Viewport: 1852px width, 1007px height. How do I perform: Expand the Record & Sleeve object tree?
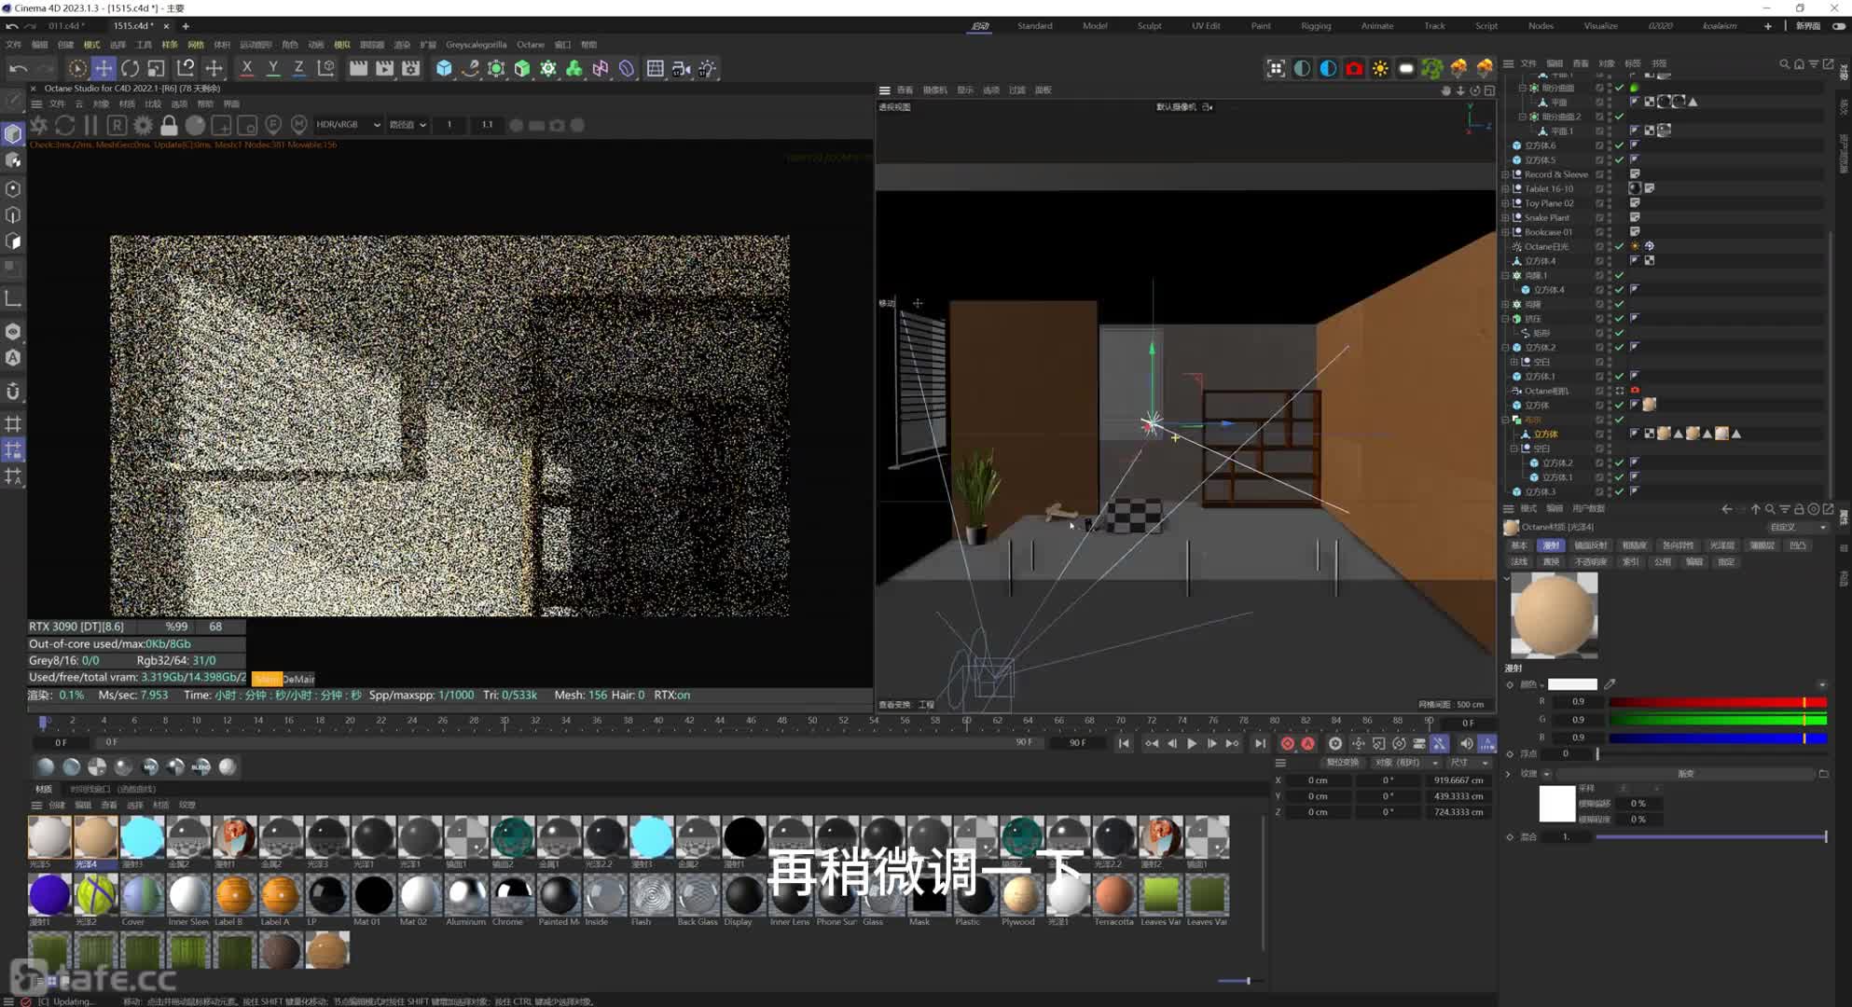(1505, 174)
